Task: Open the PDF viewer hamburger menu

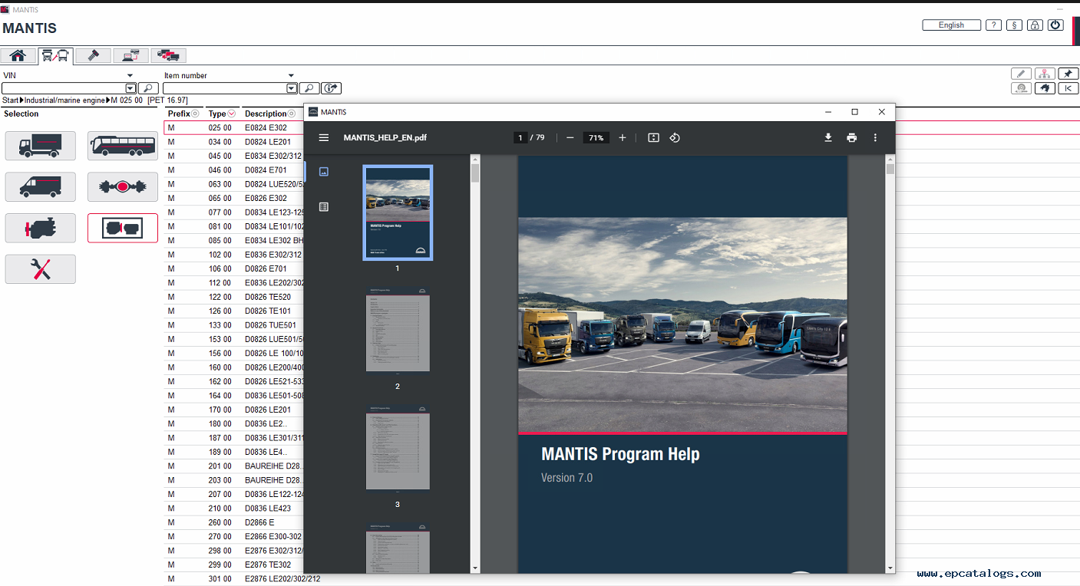Action: (324, 138)
